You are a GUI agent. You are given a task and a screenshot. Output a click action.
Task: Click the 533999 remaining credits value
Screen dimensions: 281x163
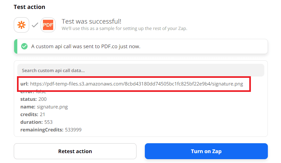pyautogui.click(x=73, y=130)
